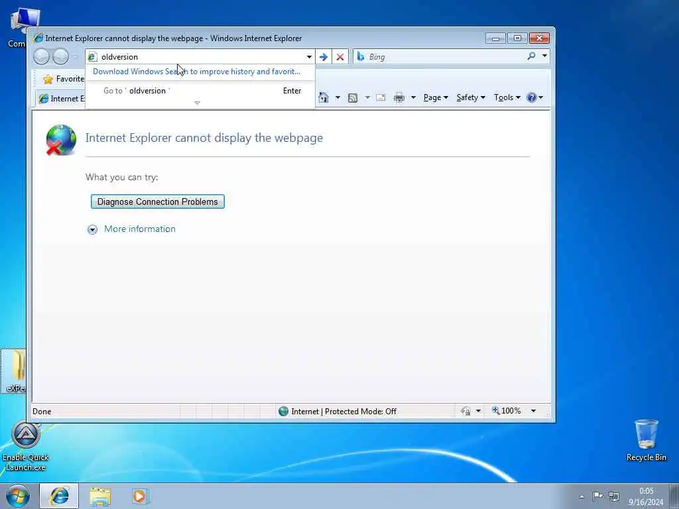This screenshot has height=509, width=679.
Task: Click the Bing search magnifier icon
Action: [531, 56]
